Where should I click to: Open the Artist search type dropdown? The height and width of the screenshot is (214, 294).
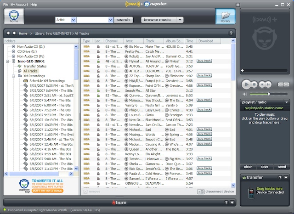coord(73,20)
